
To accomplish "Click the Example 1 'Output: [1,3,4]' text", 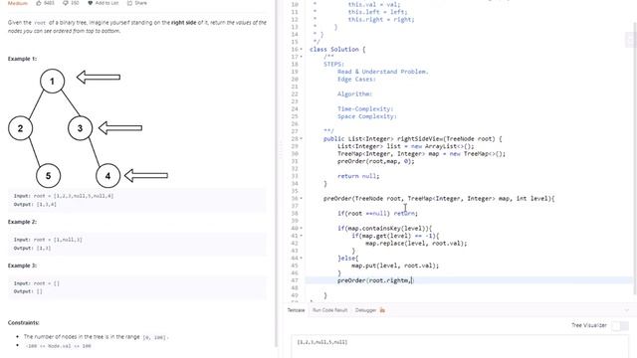I will 35,205.
